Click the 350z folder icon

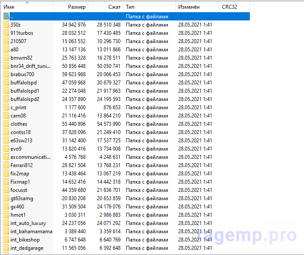click(6, 25)
